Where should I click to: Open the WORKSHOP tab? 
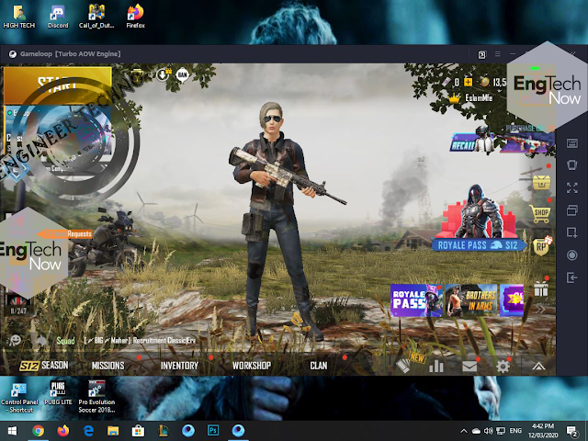click(x=251, y=366)
